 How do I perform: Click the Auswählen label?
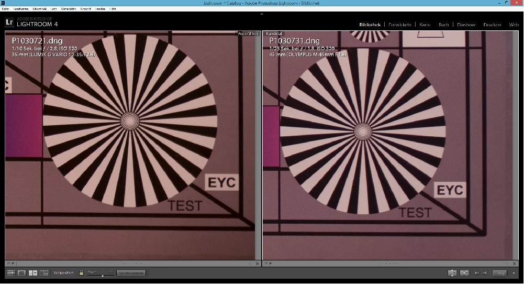pyautogui.click(x=248, y=34)
